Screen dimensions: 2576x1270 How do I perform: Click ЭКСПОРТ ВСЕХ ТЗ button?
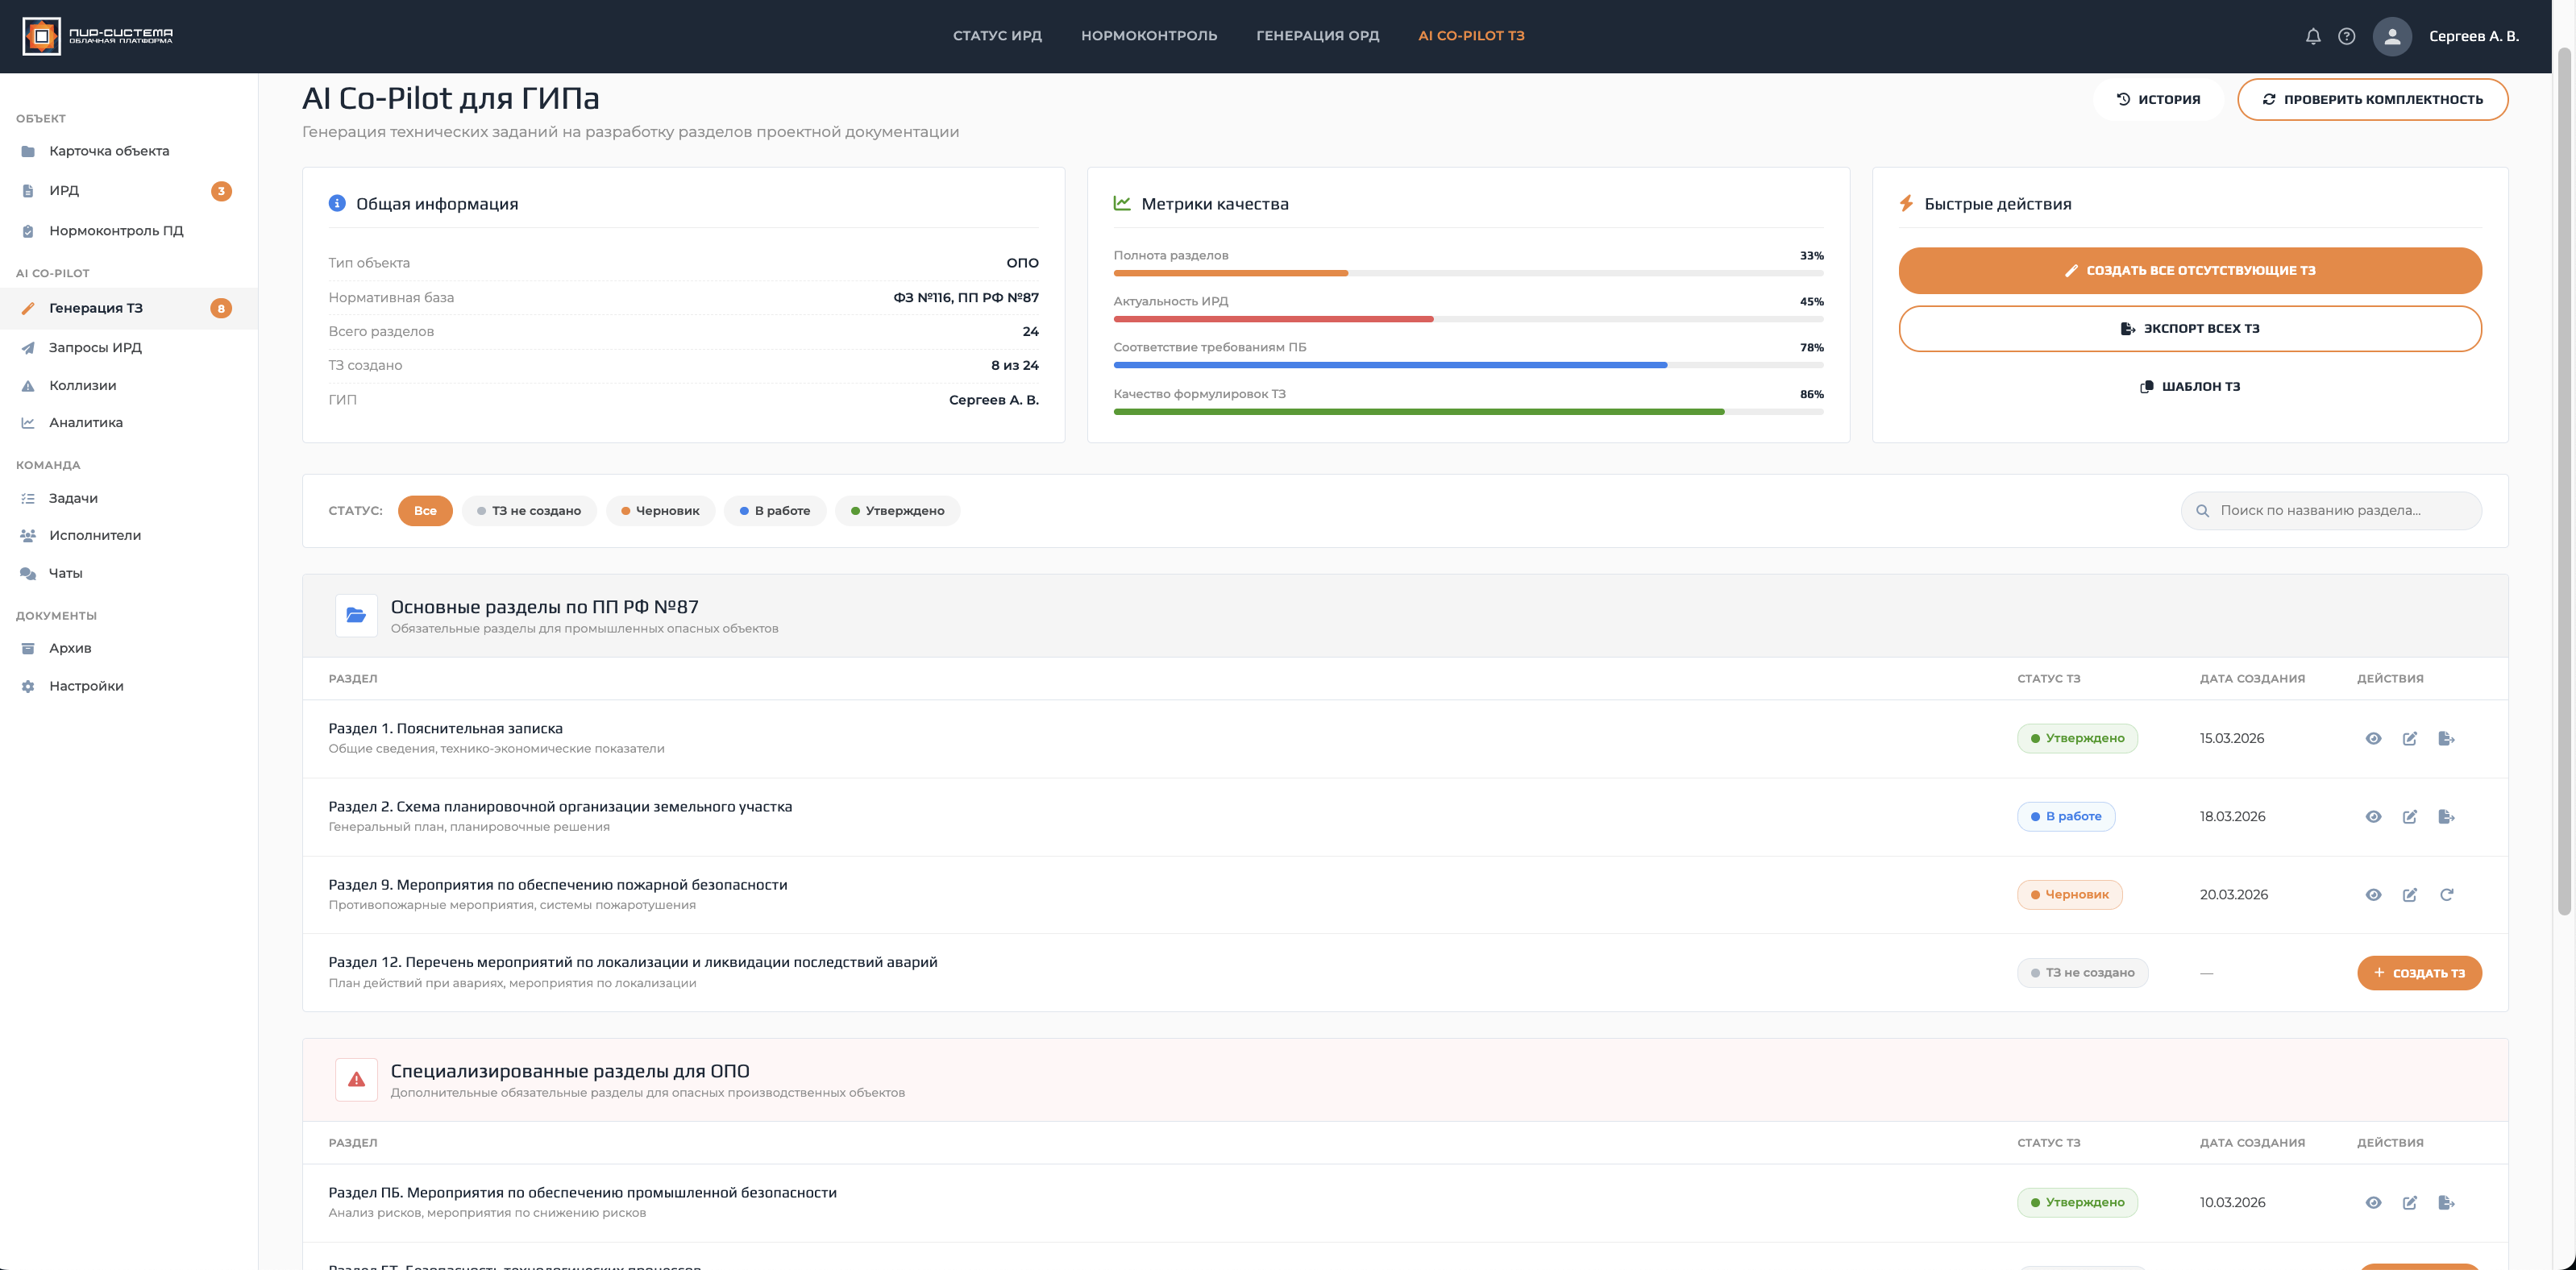2190,328
